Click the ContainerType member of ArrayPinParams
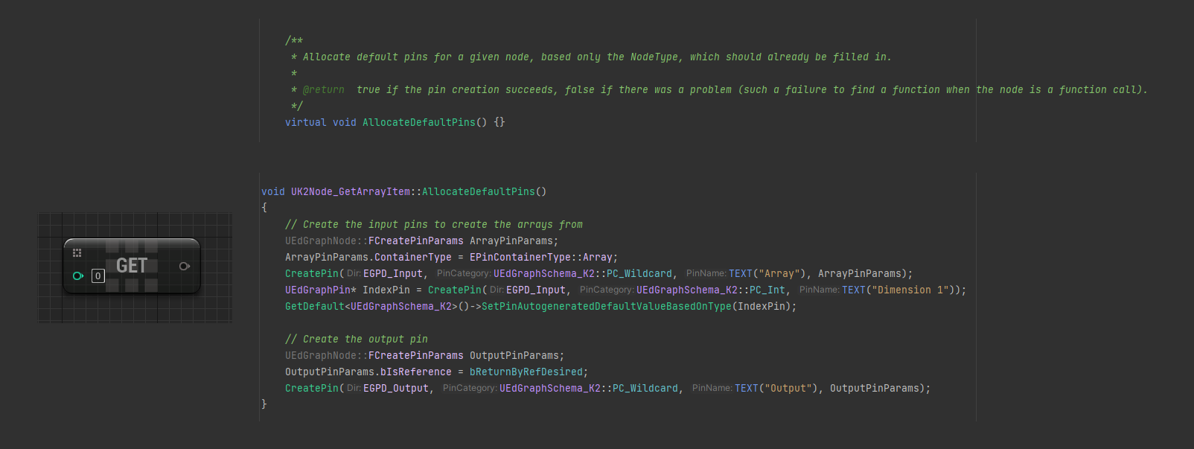This screenshot has width=1194, height=449. tap(412, 258)
